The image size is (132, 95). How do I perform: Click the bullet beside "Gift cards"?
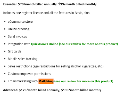pyautogui.click(x=5, y=51)
